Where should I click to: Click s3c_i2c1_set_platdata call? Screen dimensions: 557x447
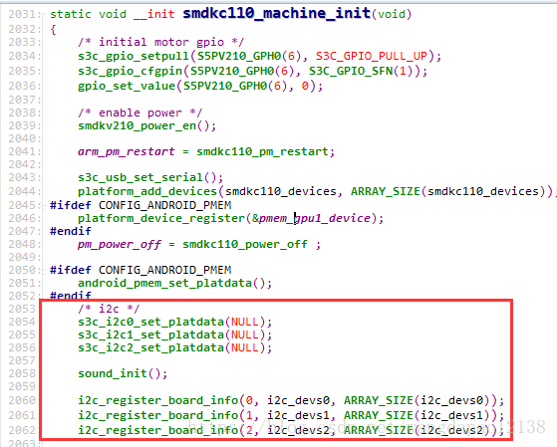pyautogui.click(x=151, y=335)
